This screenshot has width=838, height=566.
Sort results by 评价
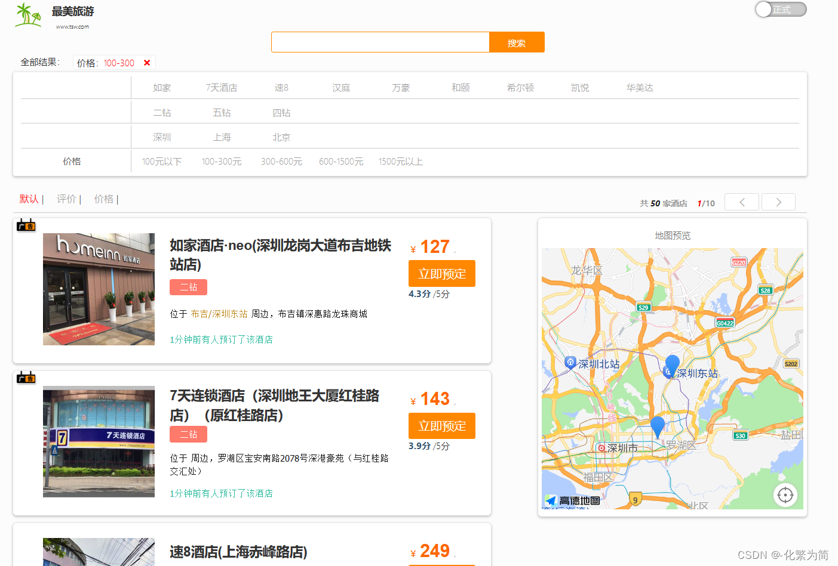click(x=66, y=199)
